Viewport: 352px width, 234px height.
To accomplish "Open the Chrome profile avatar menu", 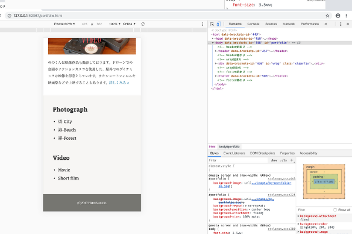I will pyautogui.click(x=338, y=16).
